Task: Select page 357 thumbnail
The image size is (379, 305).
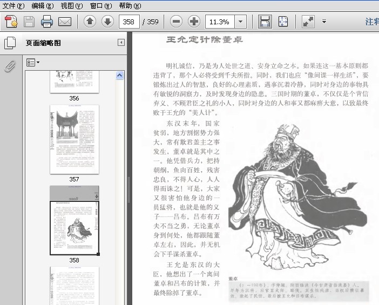Action: [x=75, y=139]
